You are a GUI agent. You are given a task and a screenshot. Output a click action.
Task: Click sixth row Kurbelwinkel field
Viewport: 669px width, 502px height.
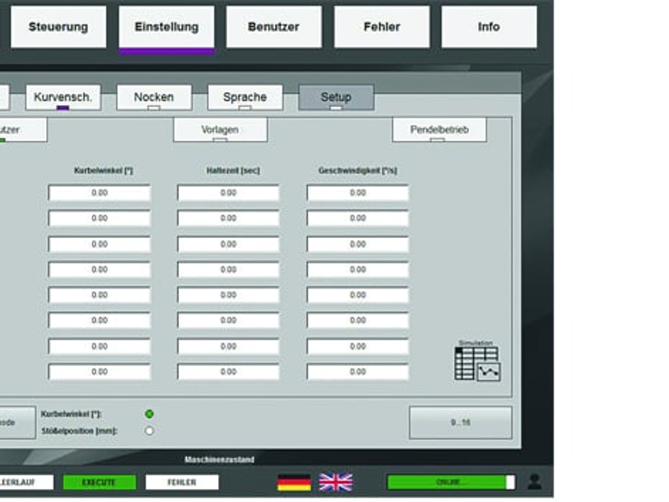tap(99, 321)
